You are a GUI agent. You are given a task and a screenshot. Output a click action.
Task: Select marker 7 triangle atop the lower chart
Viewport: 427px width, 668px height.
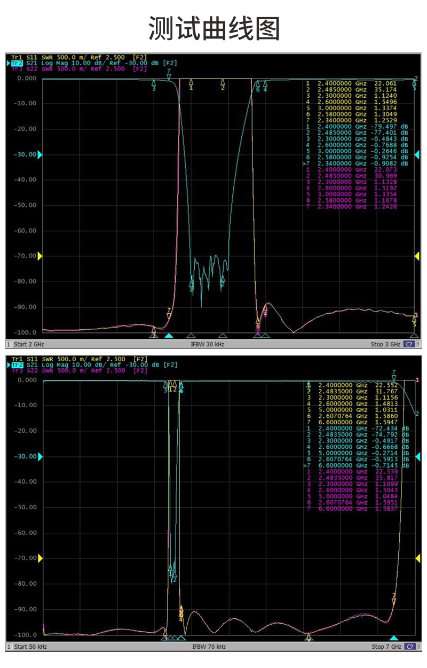pos(394,378)
